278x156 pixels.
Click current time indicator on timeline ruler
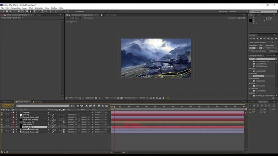(x=115, y=107)
